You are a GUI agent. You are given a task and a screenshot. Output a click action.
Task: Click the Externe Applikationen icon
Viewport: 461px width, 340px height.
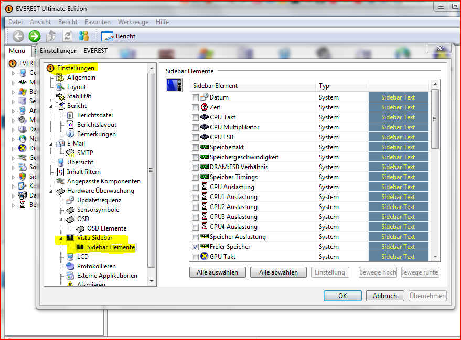(x=70, y=276)
